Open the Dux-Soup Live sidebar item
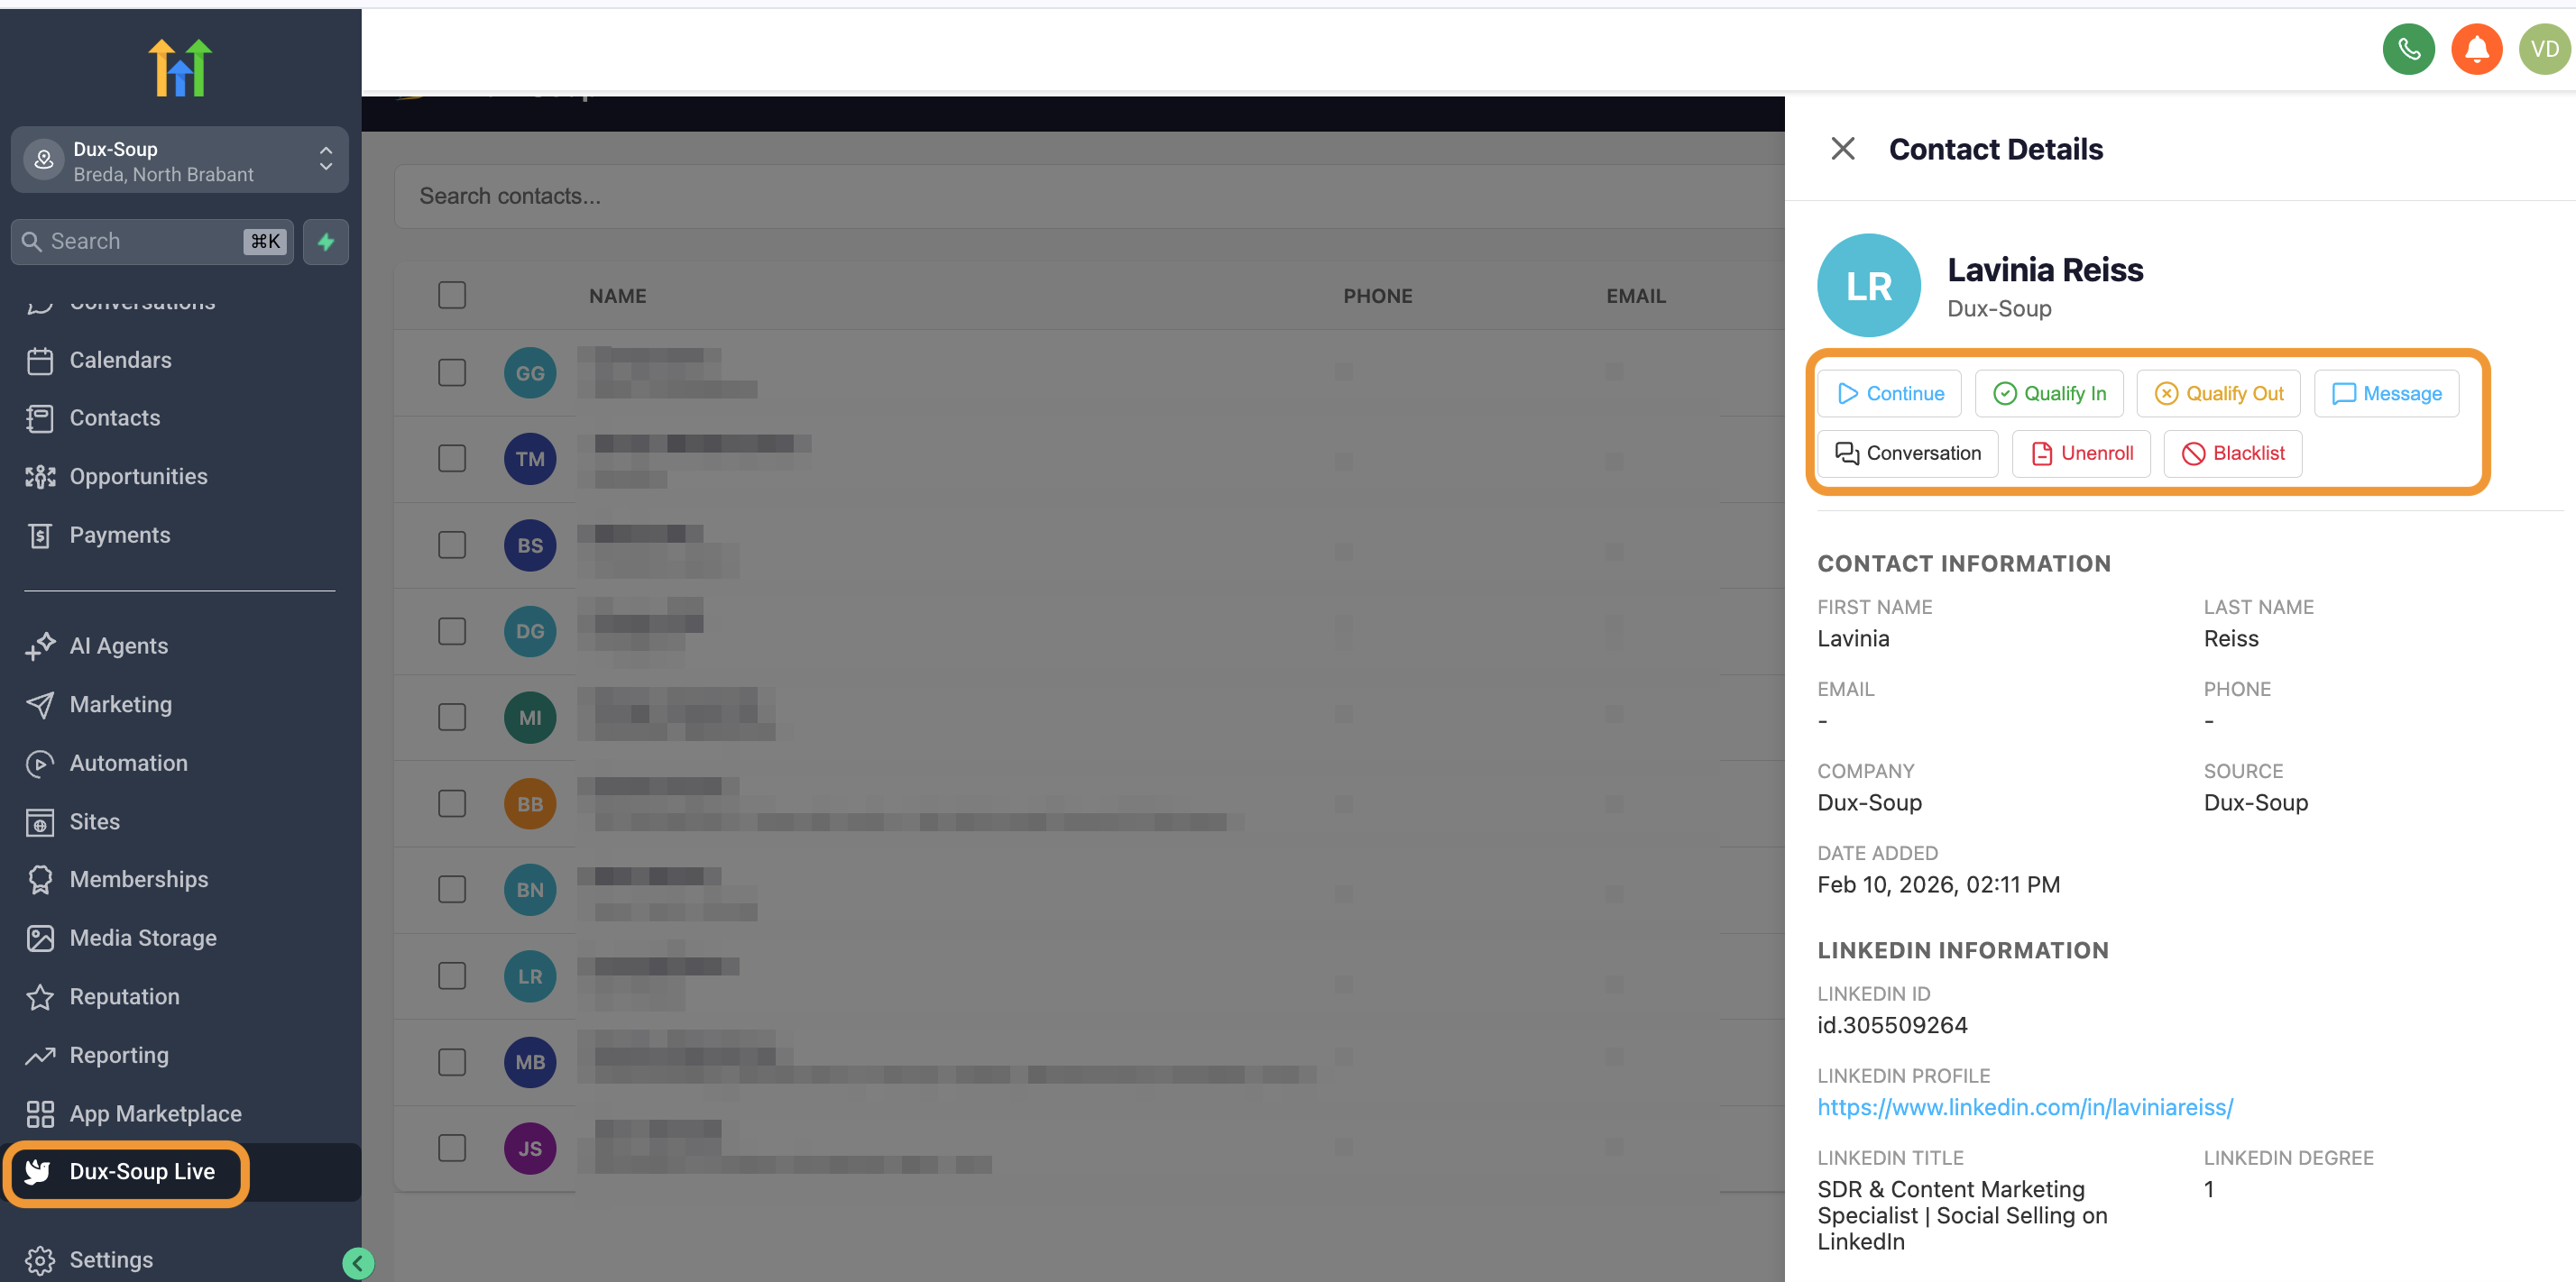2576x1282 pixels. pyautogui.click(x=142, y=1171)
